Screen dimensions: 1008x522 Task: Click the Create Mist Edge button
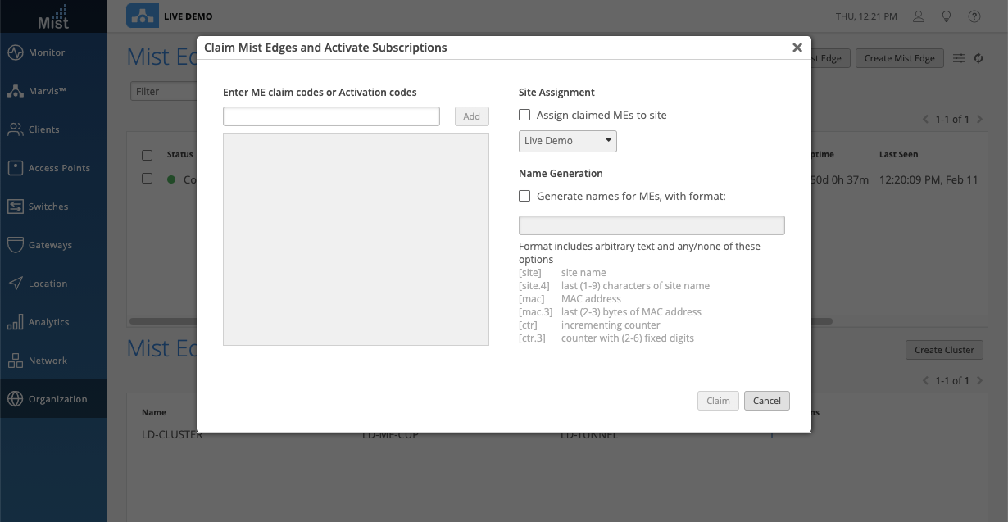[x=899, y=58]
